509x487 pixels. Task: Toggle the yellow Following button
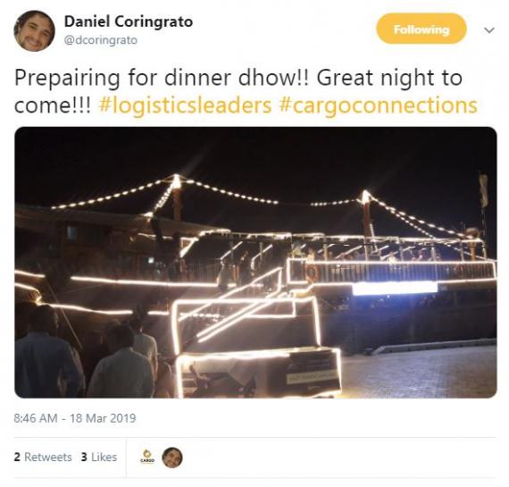421,29
